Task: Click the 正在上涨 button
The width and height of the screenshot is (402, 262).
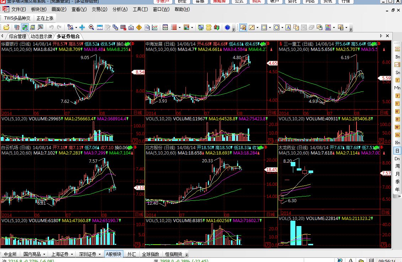Action: (x=45, y=18)
